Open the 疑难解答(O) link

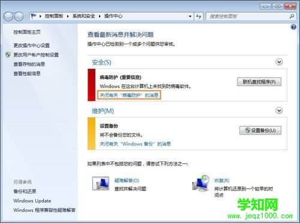point(127,181)
